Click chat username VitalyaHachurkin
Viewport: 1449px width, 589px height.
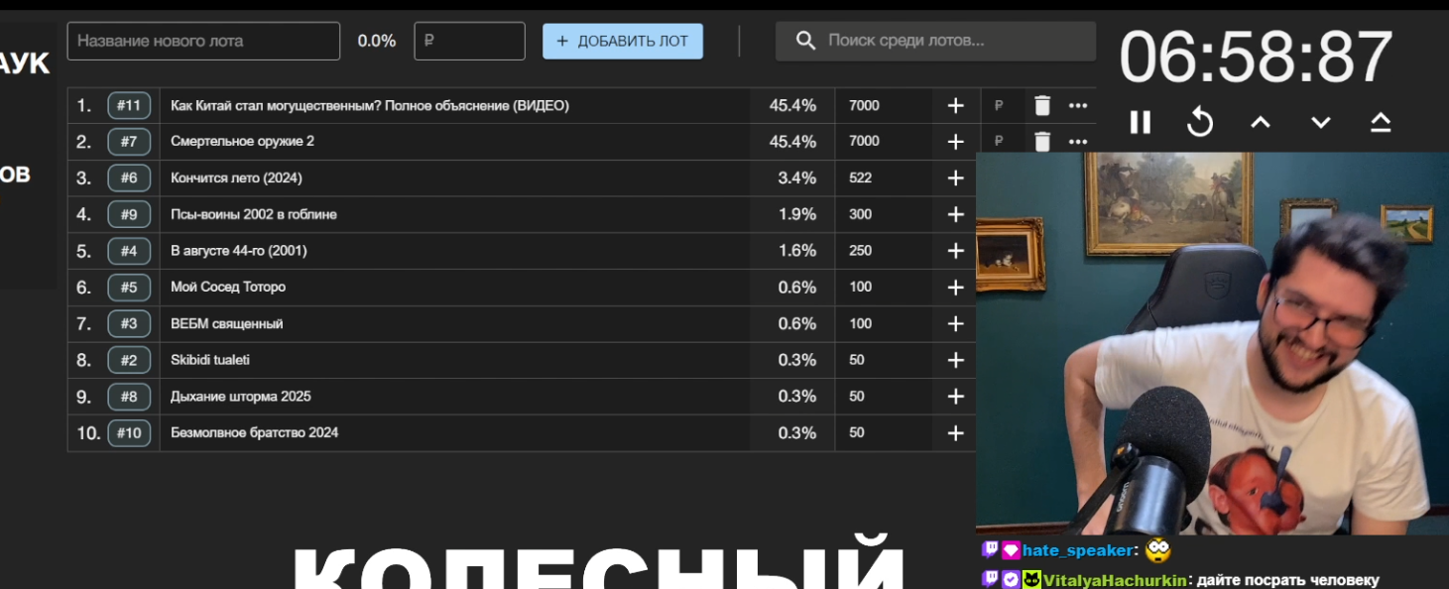(1114, 580)
